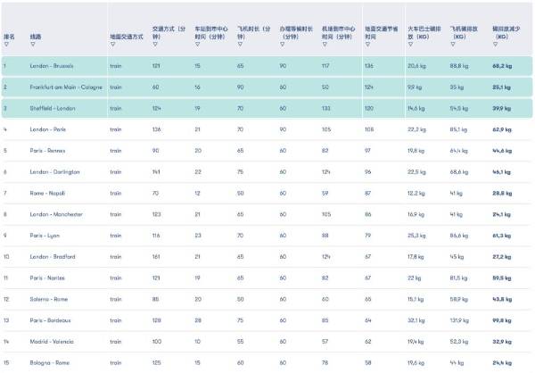Click value 117 in London - Brussels row
This screenshot has height=373, width=535.
coord(325,66)
